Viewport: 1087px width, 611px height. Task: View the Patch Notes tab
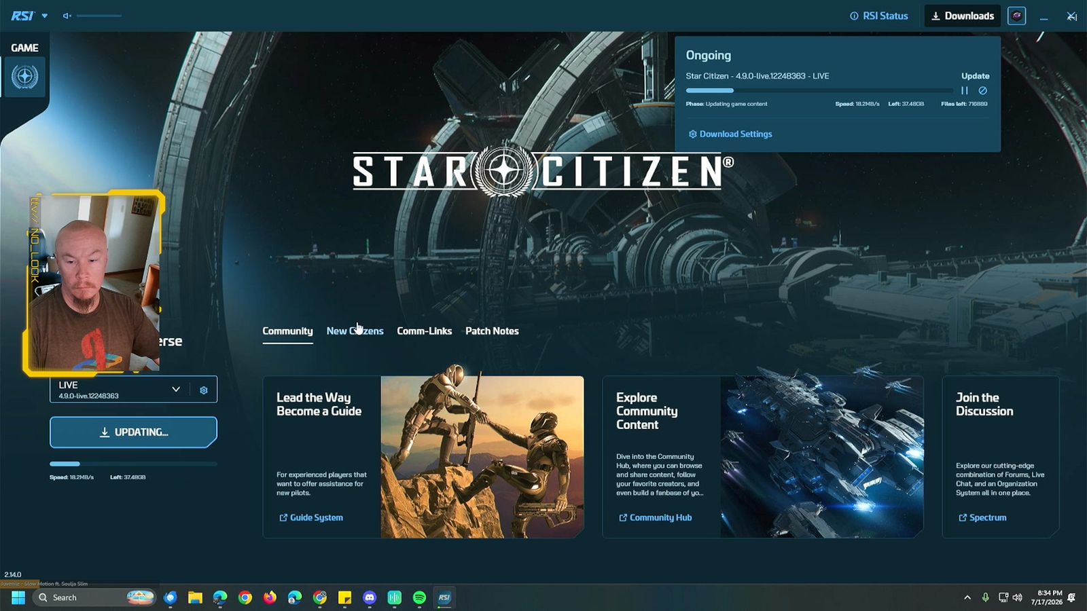tap(492, 331)
